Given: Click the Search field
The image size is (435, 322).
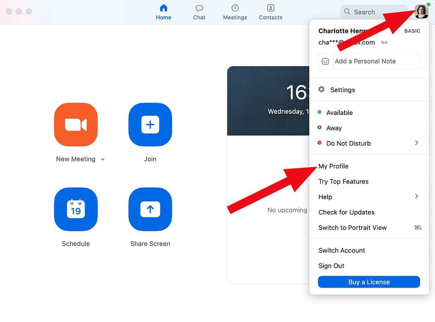Looking at the screenshot, I should click(374, 12).
